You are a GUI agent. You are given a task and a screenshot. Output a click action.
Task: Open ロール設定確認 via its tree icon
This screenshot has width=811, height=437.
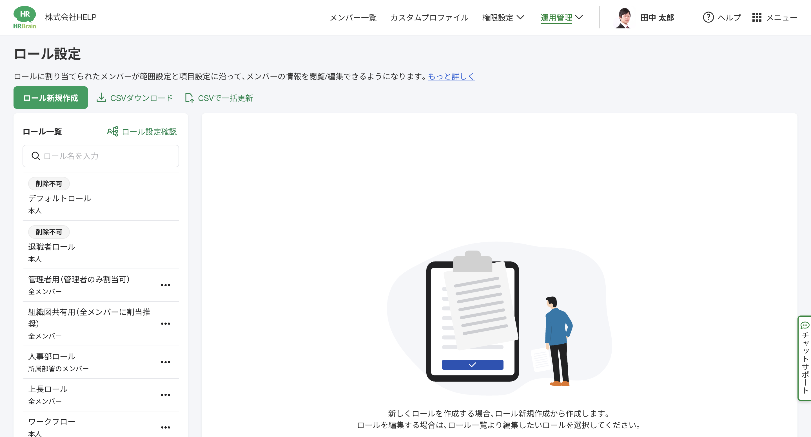point(113,131)
